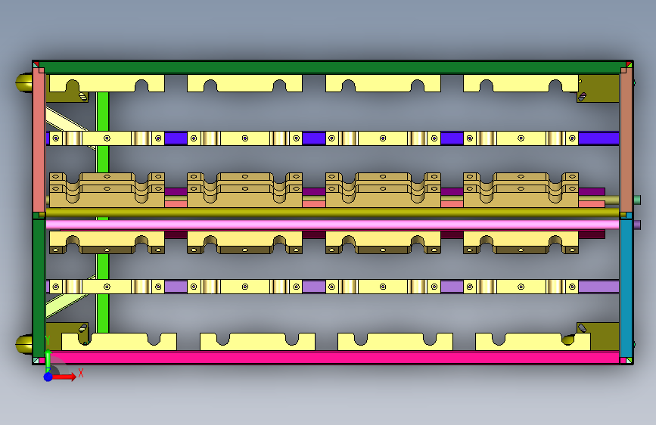
Task: Pick the small purple shaft end at right
Action: pos(637,225)
